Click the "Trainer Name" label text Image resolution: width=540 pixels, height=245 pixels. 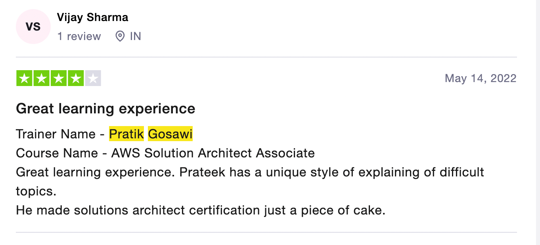point(56,134)
